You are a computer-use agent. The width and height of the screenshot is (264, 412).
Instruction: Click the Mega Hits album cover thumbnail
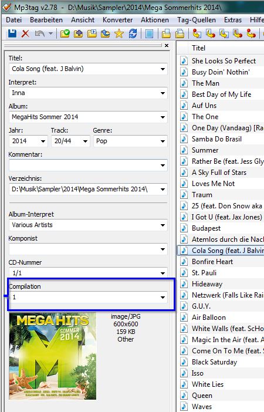53,356
